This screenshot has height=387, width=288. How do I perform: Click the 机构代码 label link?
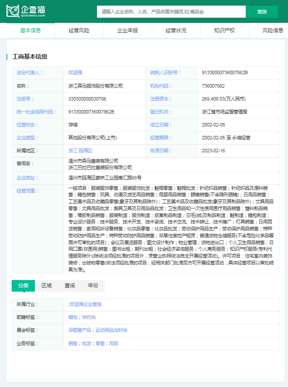coord(159,86)
